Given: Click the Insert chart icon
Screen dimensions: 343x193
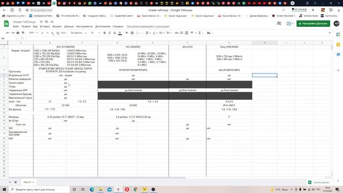Looking at the screenshot, I should pos(187,33).
